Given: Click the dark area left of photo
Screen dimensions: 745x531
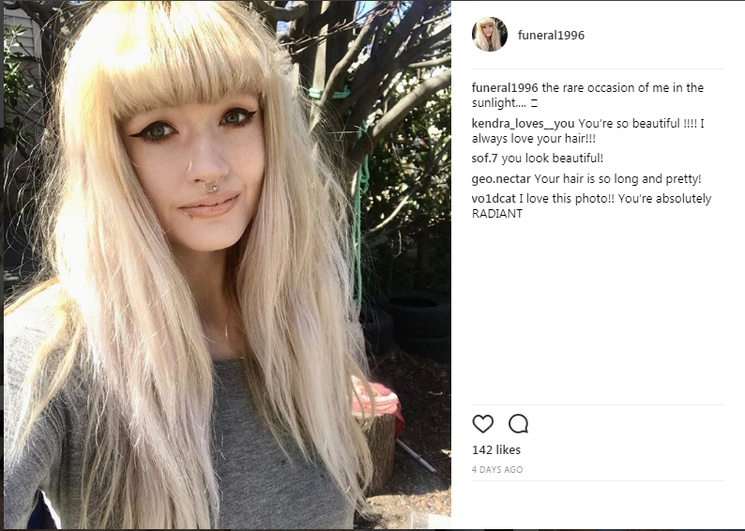Looking at the screenshot, I should pyautogui.click(x=2, y=265).
